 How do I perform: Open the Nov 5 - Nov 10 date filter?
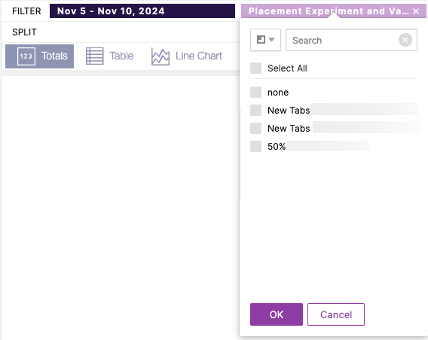(x=142, y=11)
